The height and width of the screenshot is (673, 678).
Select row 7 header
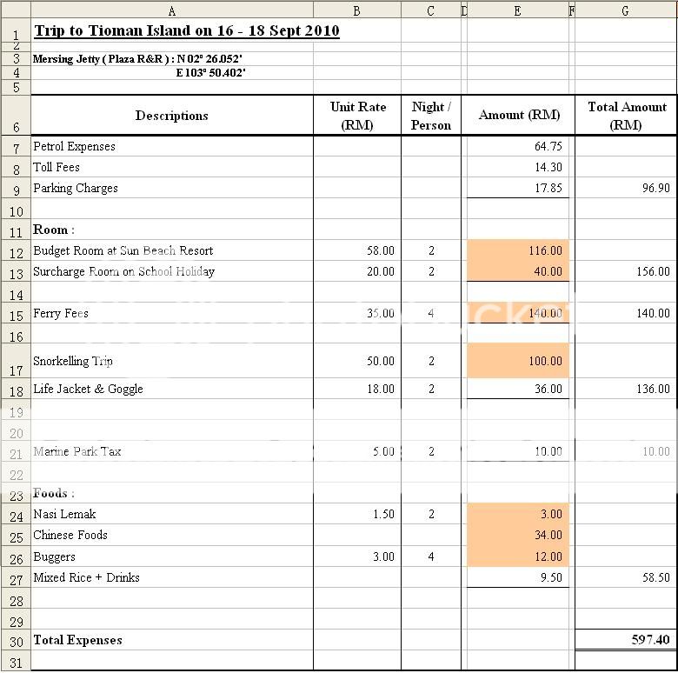click(16, 146)
